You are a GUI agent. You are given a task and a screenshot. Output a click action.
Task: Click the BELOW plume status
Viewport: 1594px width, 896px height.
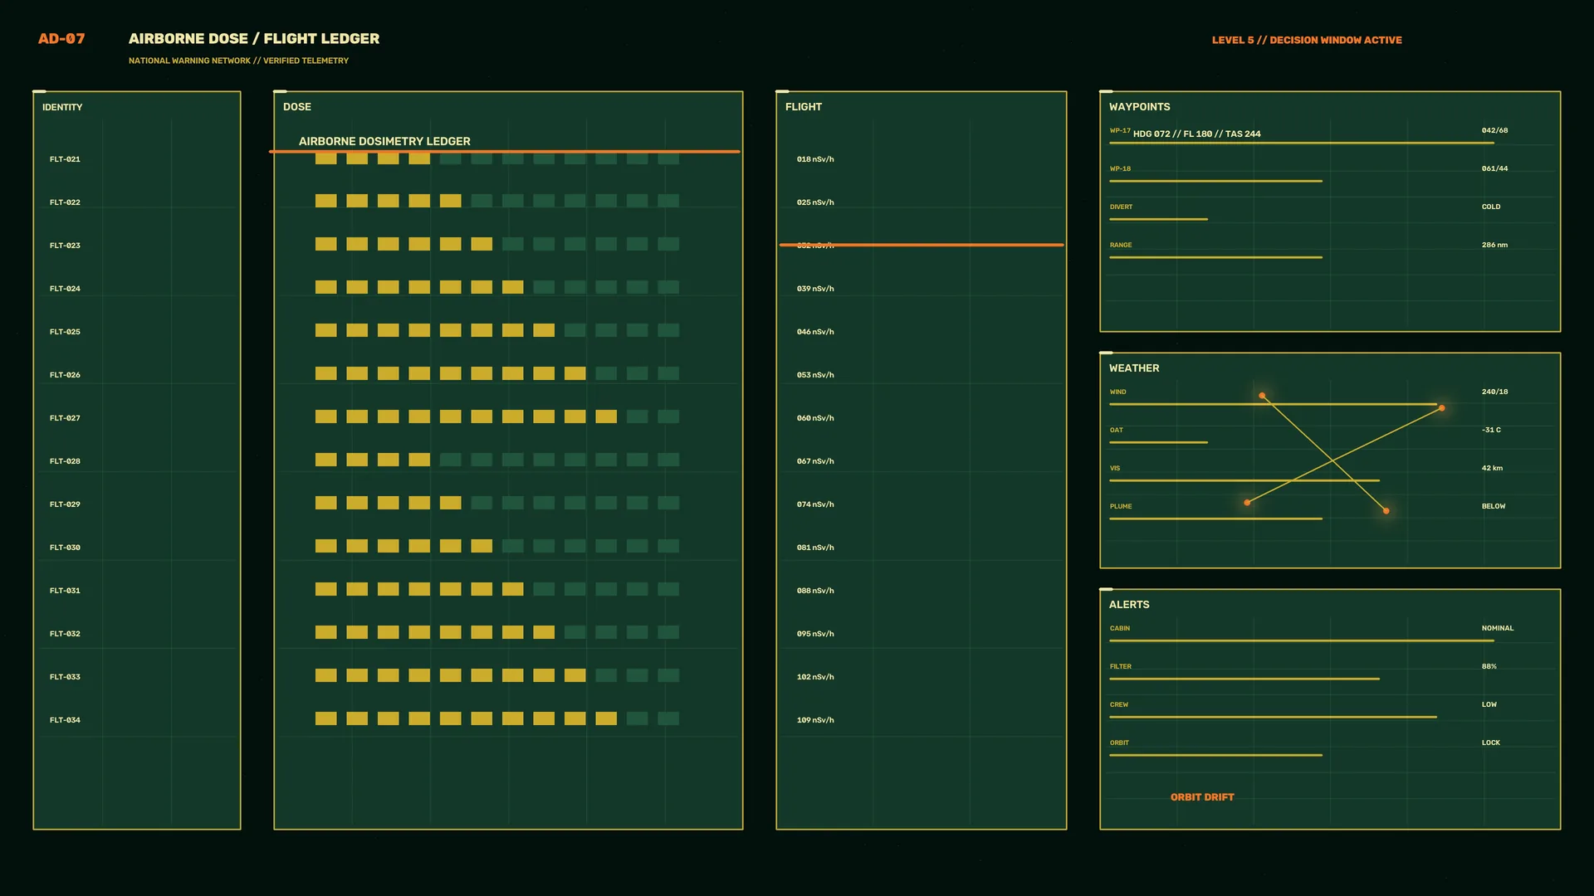point(1494,506)
